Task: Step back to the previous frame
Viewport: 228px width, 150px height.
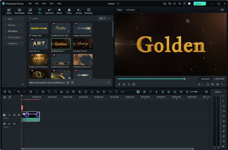Action: click(119, 84)
